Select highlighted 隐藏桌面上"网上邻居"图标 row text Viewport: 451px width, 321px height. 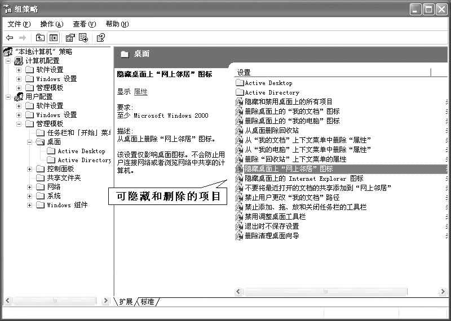[x=289, y=169]
